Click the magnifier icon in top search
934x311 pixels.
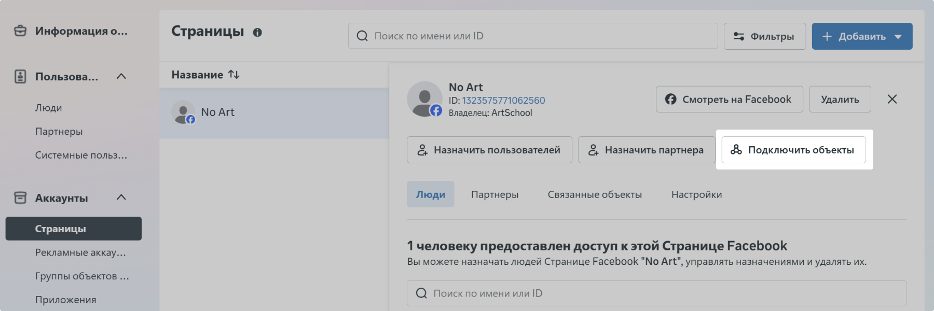[362, 36]
